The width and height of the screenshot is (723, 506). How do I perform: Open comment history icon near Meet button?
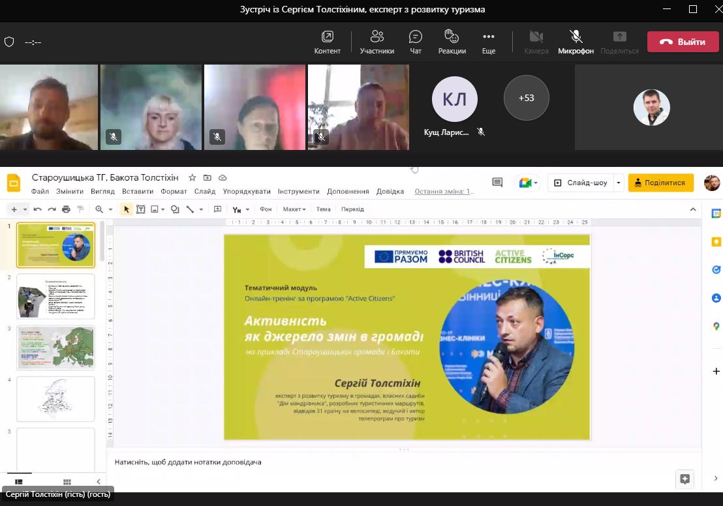[x=497, y=183]
